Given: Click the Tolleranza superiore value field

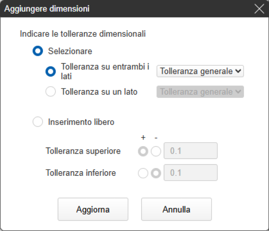Looking at the screenshot, I should [x=191, y=151].
